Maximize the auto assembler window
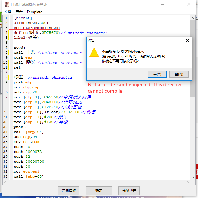The width and height of the screenshot is (198, 198). (x=175, y=4)
